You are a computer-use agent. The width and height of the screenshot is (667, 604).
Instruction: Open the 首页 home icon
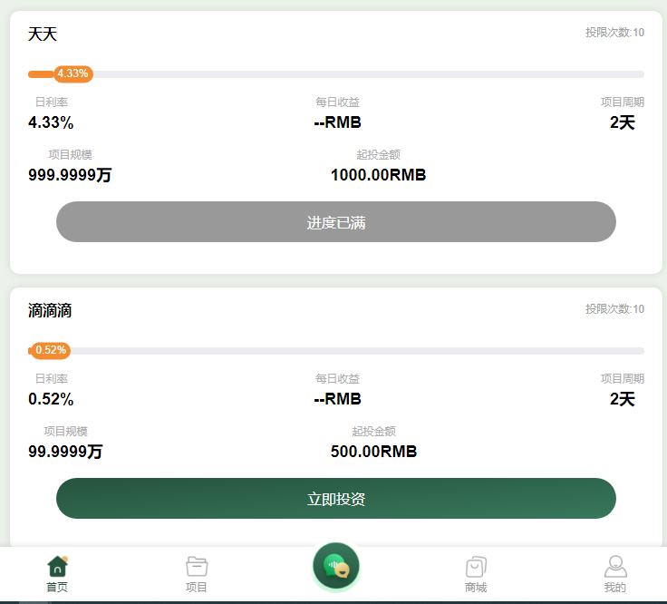pos(57,566)
